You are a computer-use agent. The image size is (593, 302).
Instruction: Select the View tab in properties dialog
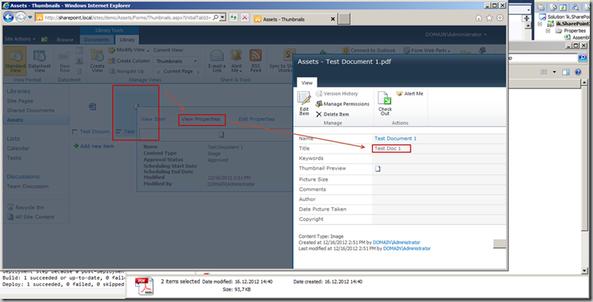coord(306,83)
